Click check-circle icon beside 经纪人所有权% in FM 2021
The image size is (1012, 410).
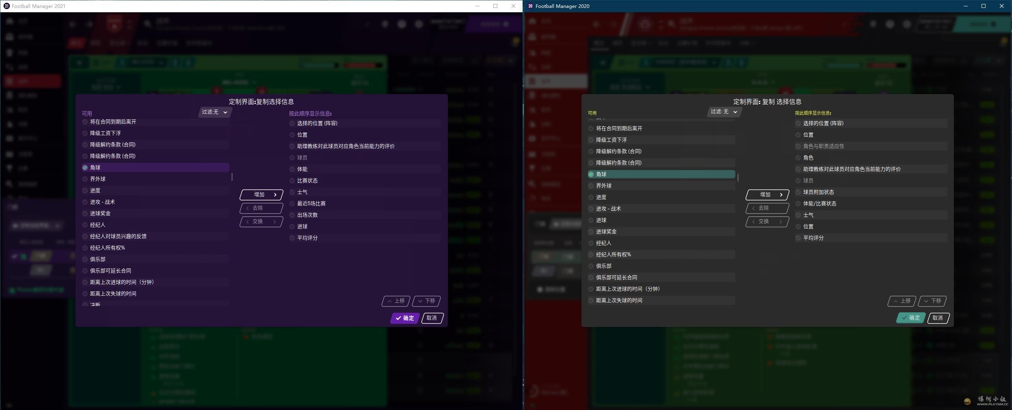click(x=85, y=248)
